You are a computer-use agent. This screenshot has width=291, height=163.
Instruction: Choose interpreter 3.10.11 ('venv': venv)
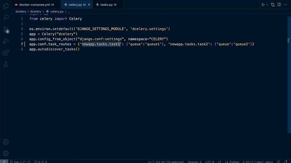click(x=258, y=162)
